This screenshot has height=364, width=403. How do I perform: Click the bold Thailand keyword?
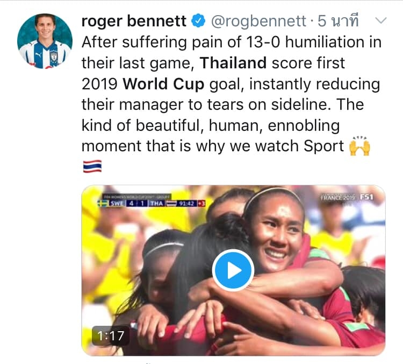point(233,63)
